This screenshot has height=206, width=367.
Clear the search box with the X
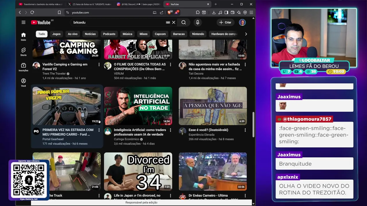[173, 22]
